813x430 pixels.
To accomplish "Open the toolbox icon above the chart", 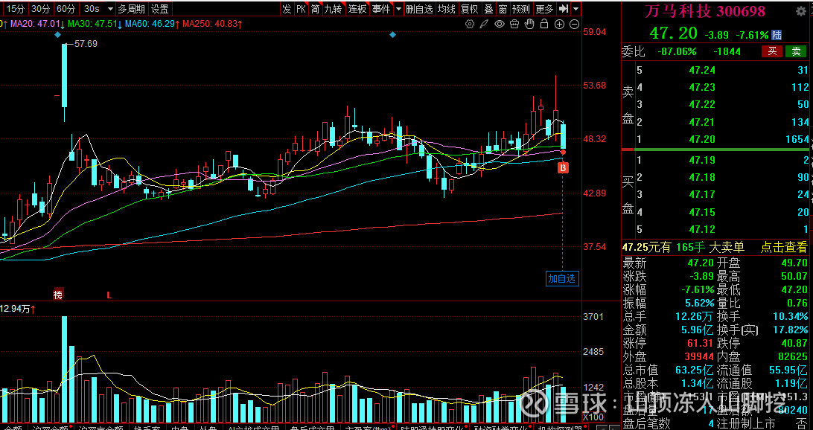I will tap(514, 24).
